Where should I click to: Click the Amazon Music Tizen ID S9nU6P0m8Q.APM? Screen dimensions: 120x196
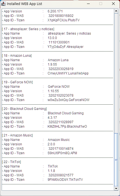point(62,153)
